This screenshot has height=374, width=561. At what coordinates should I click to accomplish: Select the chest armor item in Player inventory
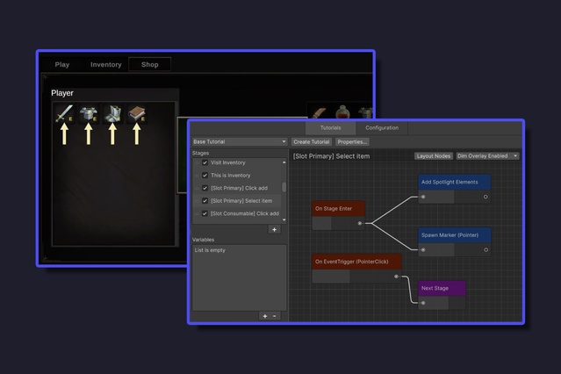point(89,114)
